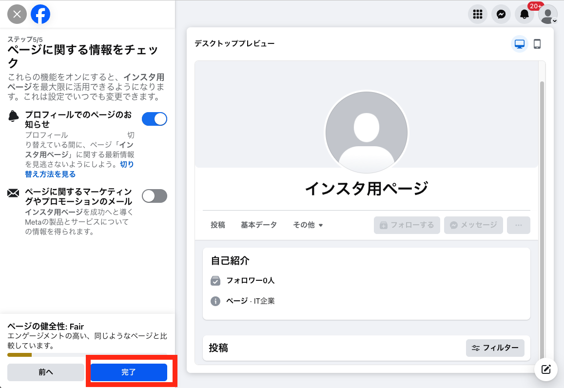The width and height of the screenshot is (564, 388).
Task: Switch preview to mobile view
Action: 538,44
